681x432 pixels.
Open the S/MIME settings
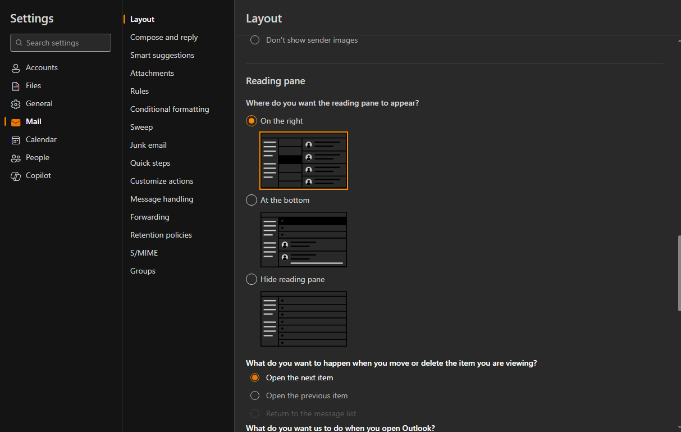pyautogui.click(x=144, y=253)
